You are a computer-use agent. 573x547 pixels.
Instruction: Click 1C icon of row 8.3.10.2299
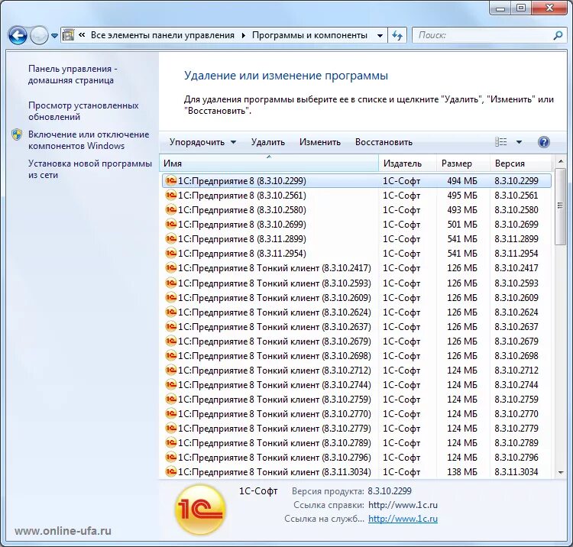[x=170, y=180]
